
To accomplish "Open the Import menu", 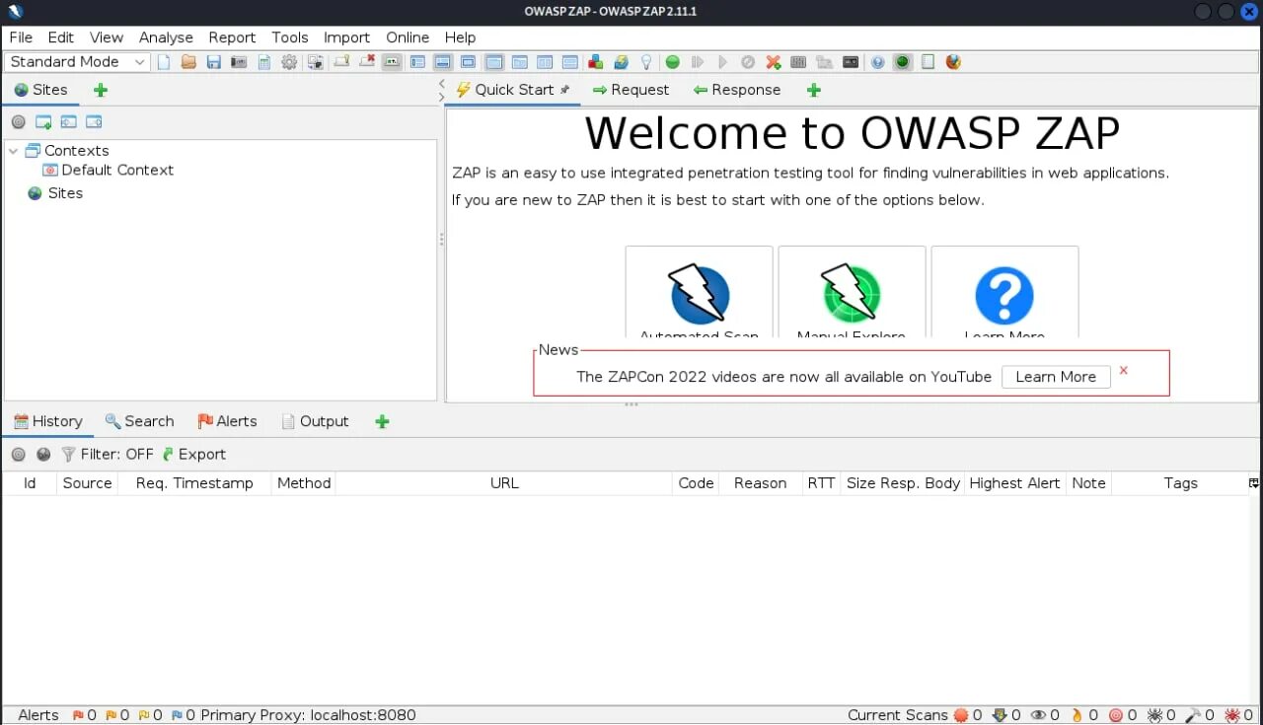I will [346, 37].
